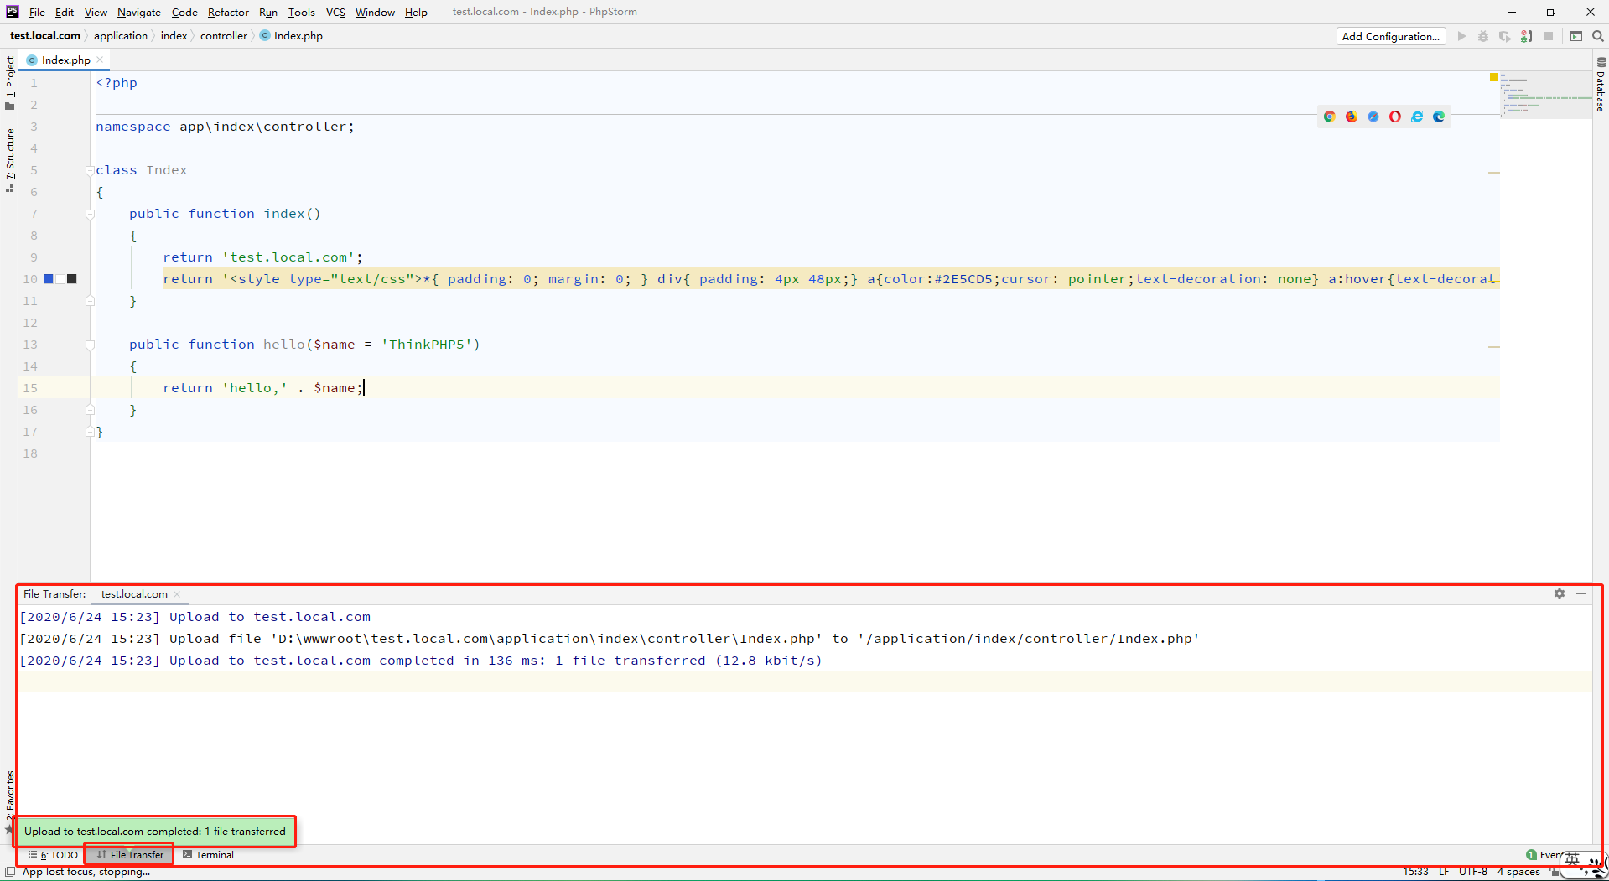Screen dimensions: 1609x881
Task: Click the 15:33 caret position indicator
Action: 1415,872
